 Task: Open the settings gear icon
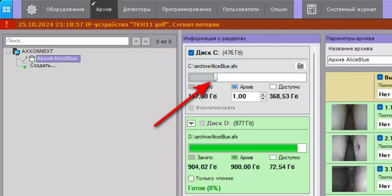click(32, 9)
